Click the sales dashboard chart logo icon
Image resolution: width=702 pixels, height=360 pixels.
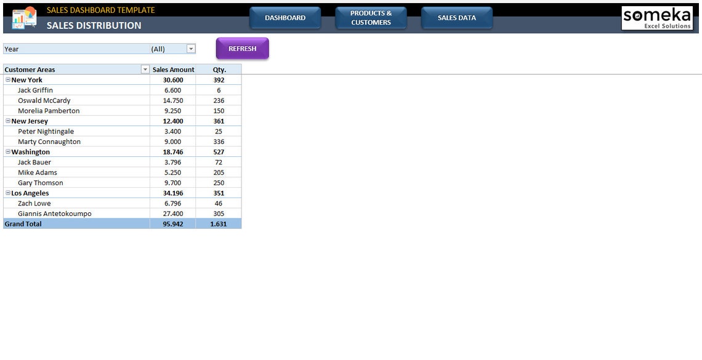point(23,16)
